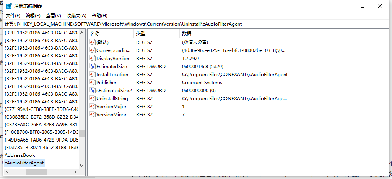Click the string icon beside UninstallString
The height and width of the screenshot is (179, 392).
coord(93,99)
